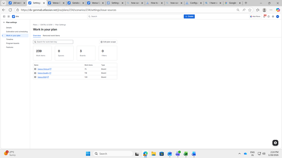Screen dimensions: 282x158
Task: Click the browser address bar URL
Action: (x=69, y=10)
